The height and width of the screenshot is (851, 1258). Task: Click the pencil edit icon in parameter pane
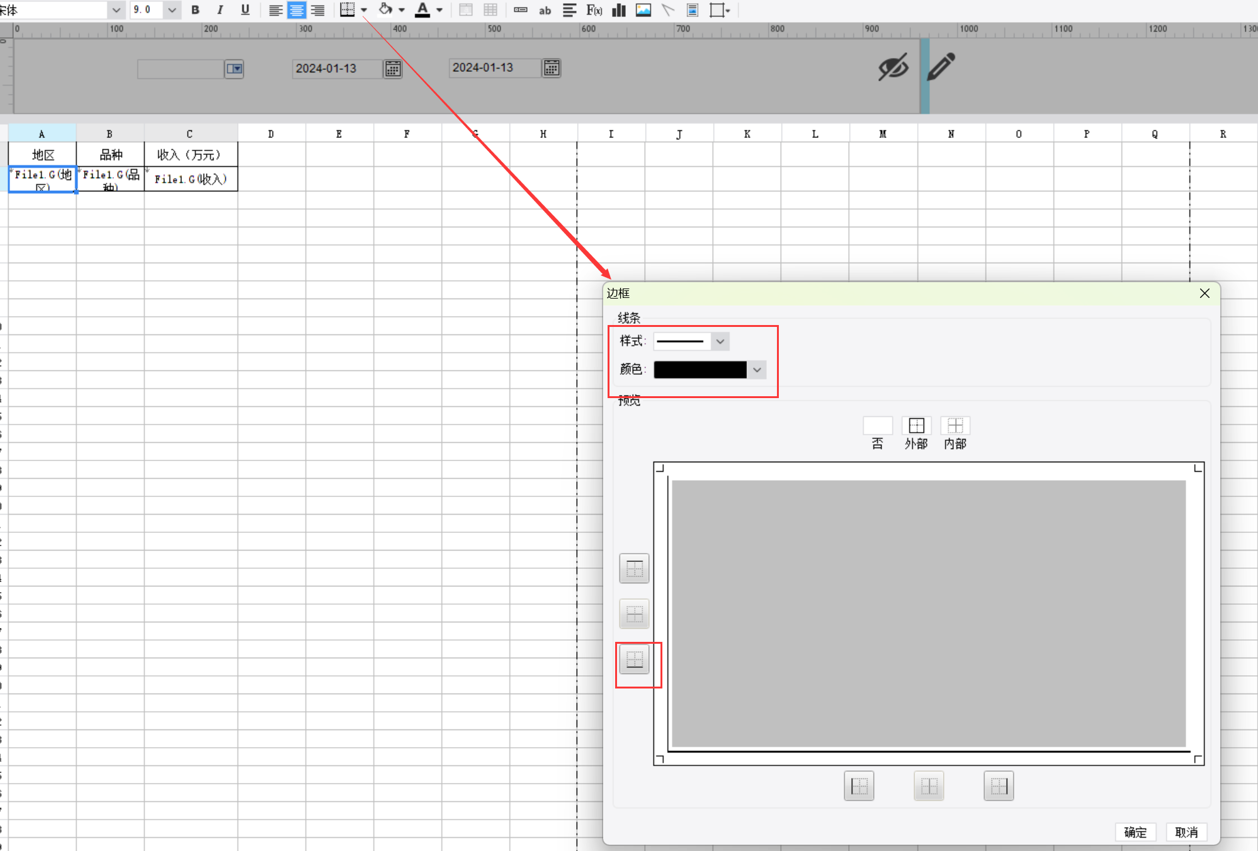(941, 67)
